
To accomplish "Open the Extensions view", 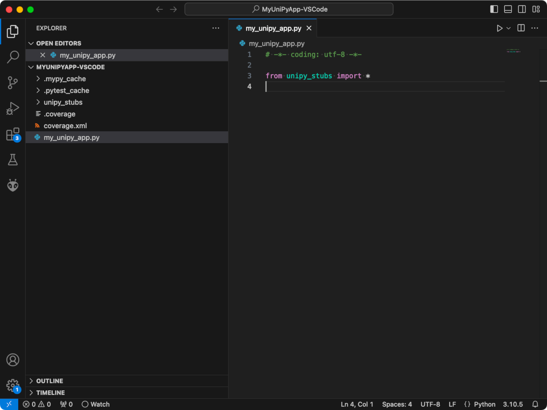I will point(13,135).
